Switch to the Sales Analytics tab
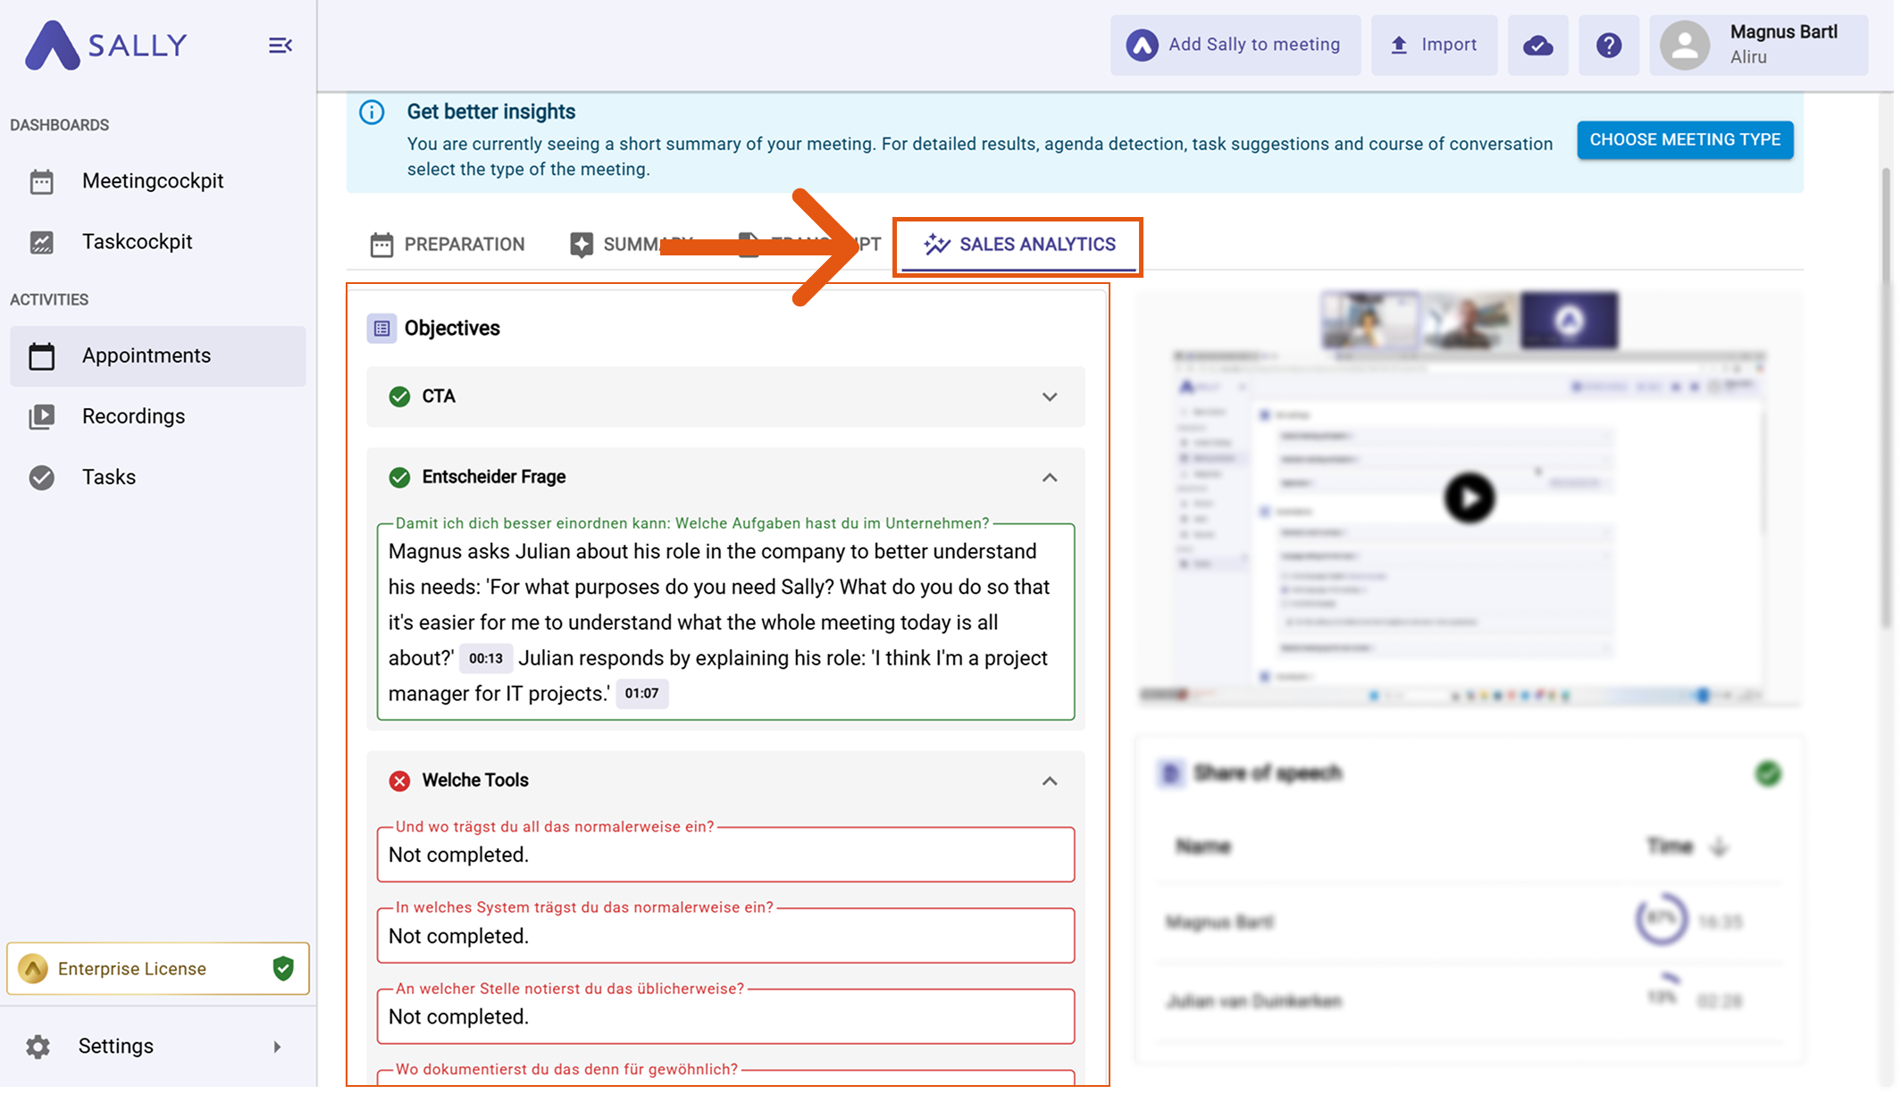The image size is (1901, 1094). coord(1019,244)
